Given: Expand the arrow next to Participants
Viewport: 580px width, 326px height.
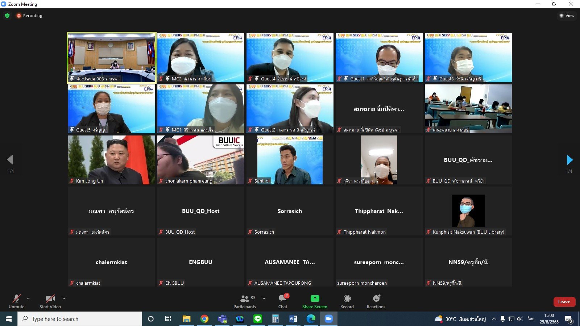Looking at the screenshot, I should pyautogui.click(x=264, y=298).
